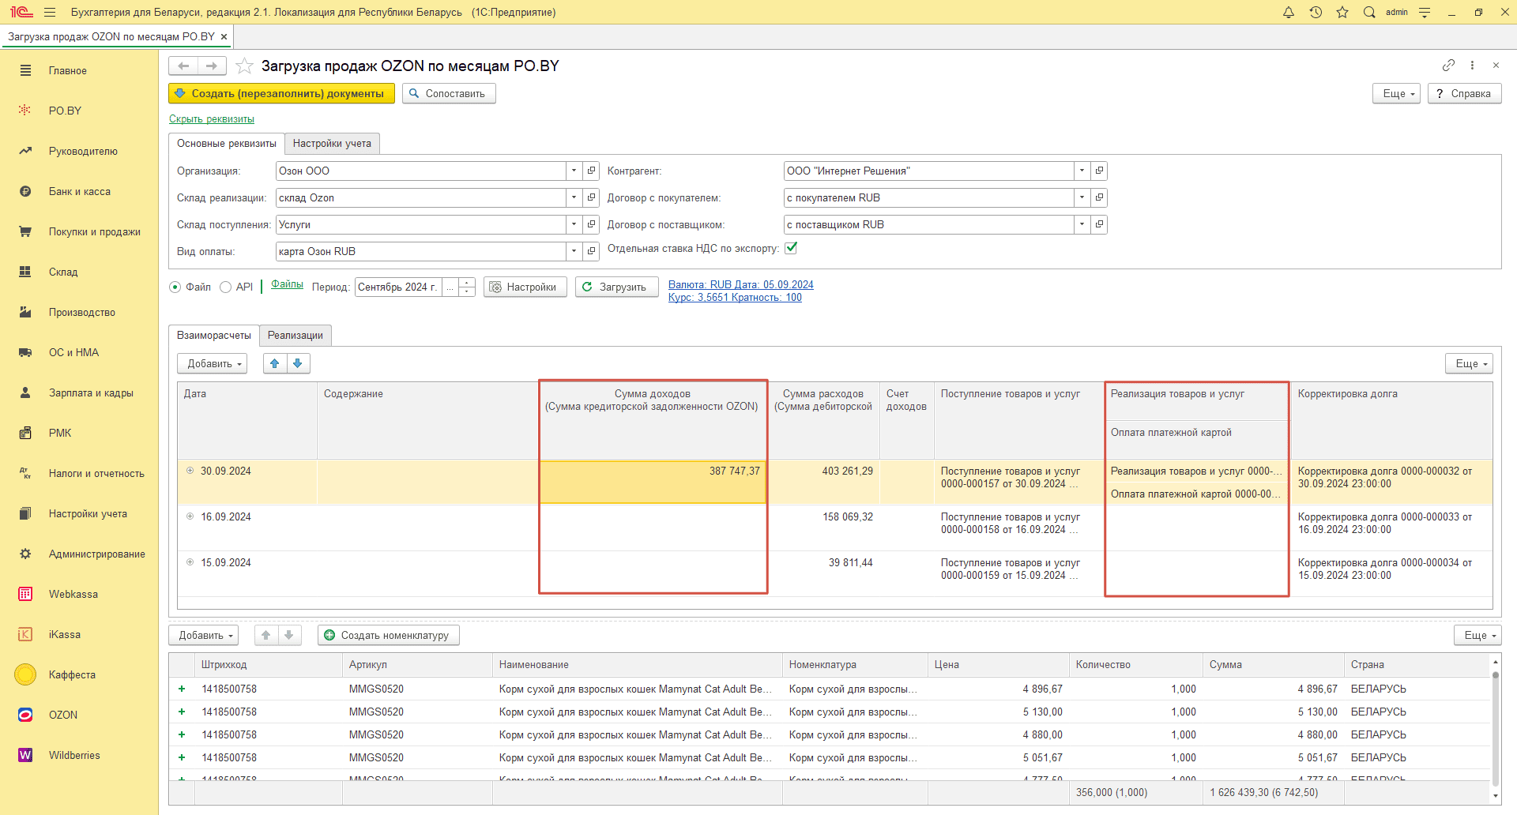Open Зарплата и кадры section
The image size is (1517, 815).
click(x=91, y=392)
